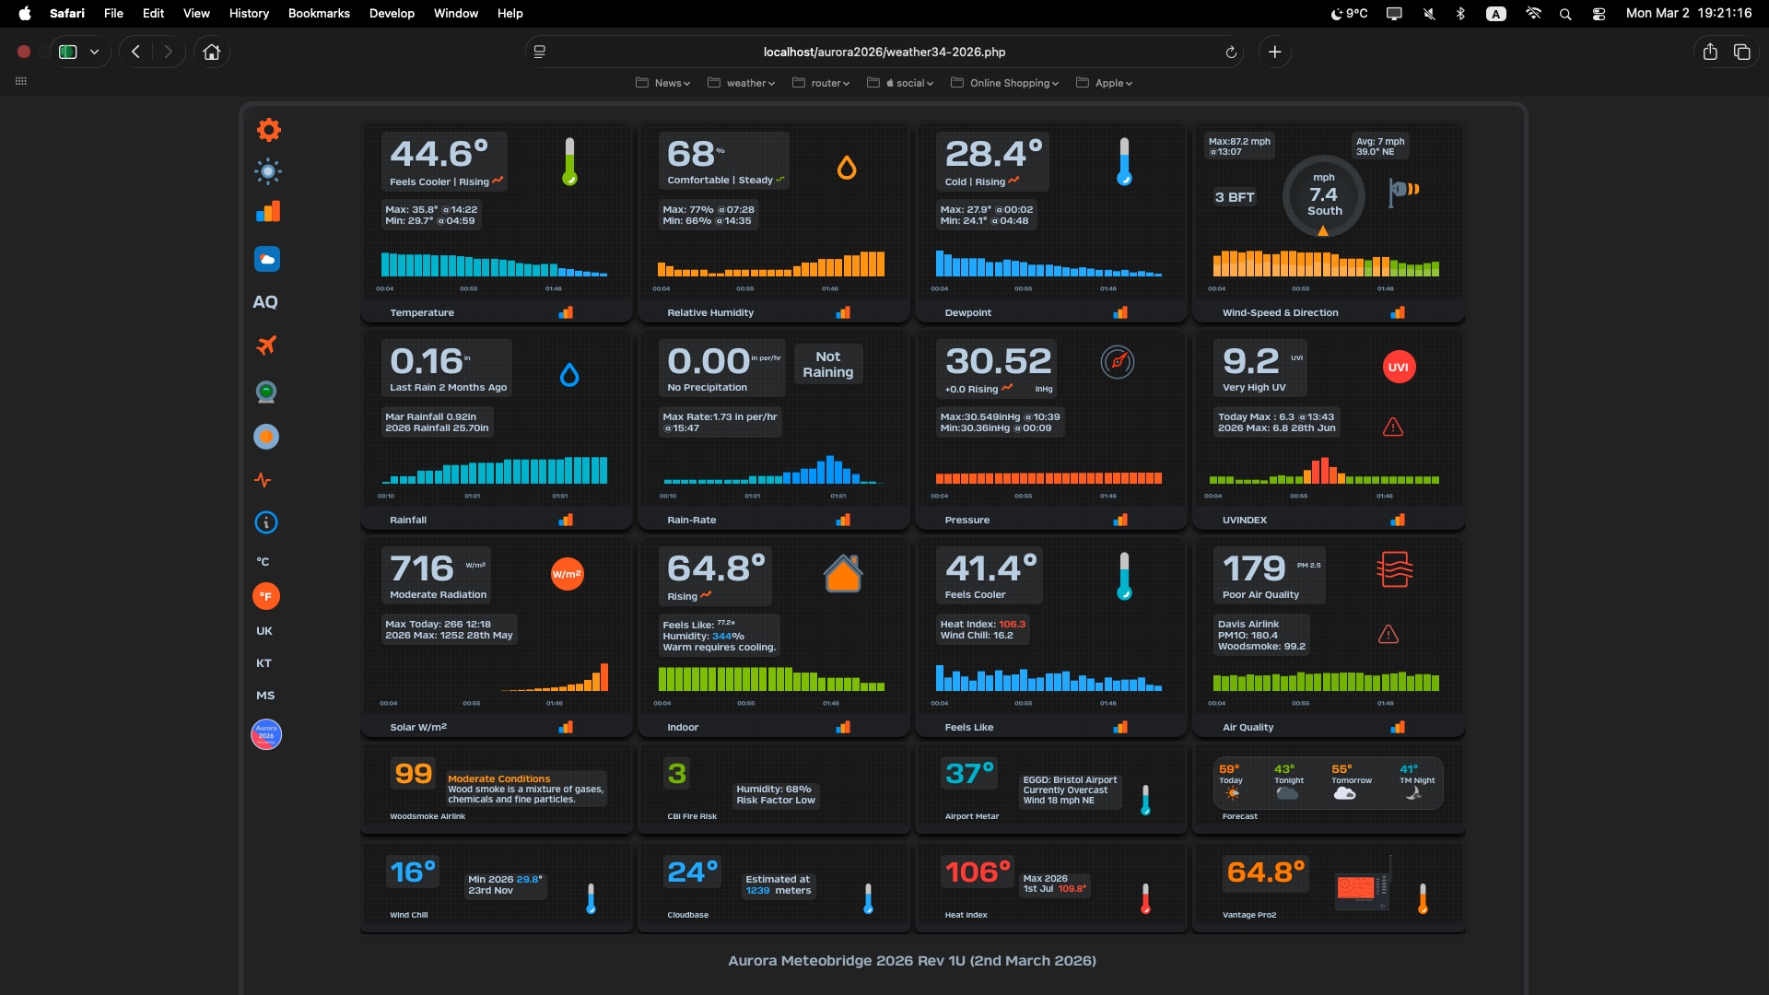Select the °F units button

point(266,596)
